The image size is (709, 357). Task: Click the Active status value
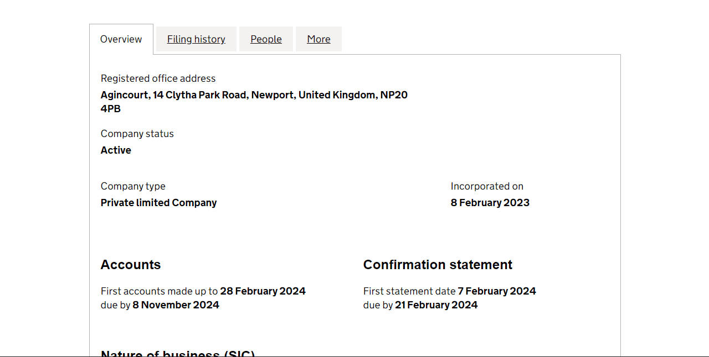[x=116, y=150]
